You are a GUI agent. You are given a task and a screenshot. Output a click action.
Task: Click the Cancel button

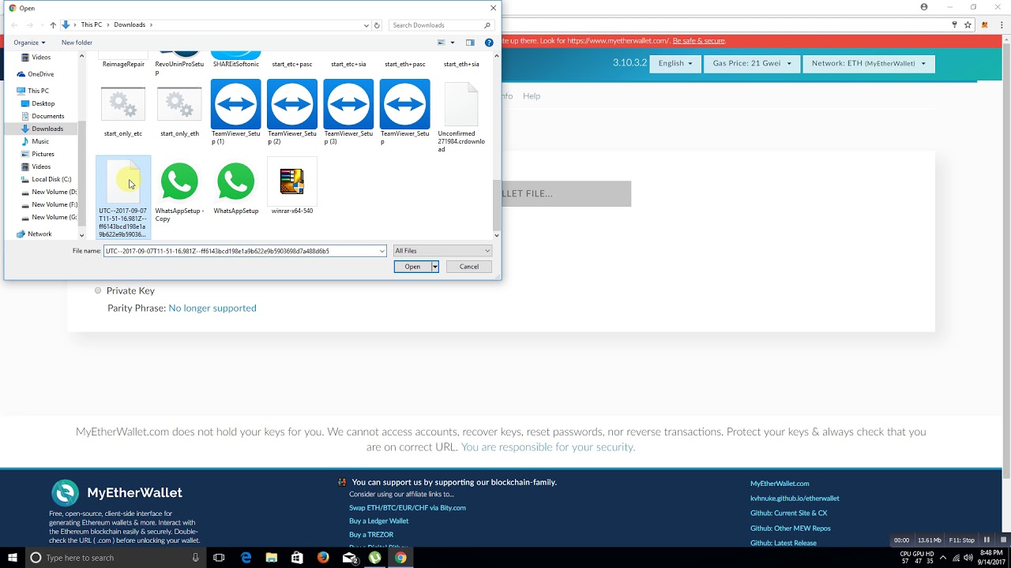469,267
